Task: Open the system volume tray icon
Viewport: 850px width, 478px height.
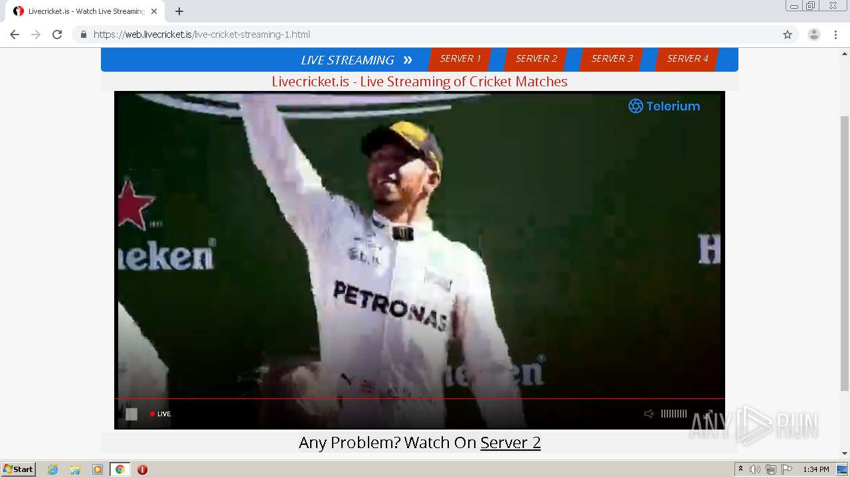Action: pos(755,469)
